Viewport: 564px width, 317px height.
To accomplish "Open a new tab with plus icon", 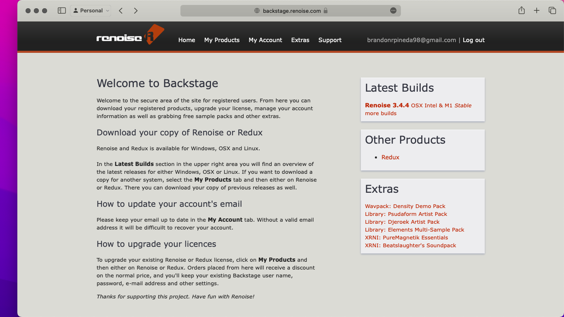I will (x=537, y=11).
